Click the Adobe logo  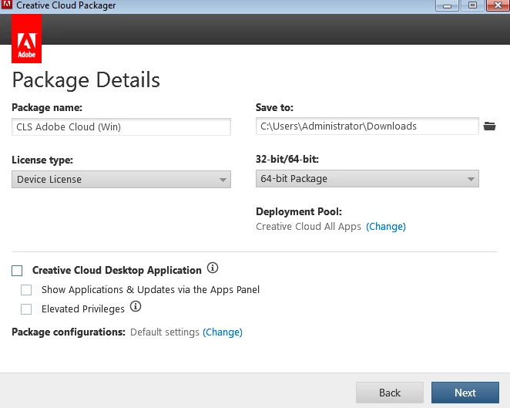tap(27, 38)
